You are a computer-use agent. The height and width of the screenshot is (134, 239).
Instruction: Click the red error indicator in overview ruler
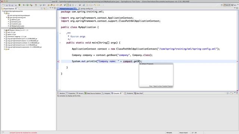pos(238,61)
